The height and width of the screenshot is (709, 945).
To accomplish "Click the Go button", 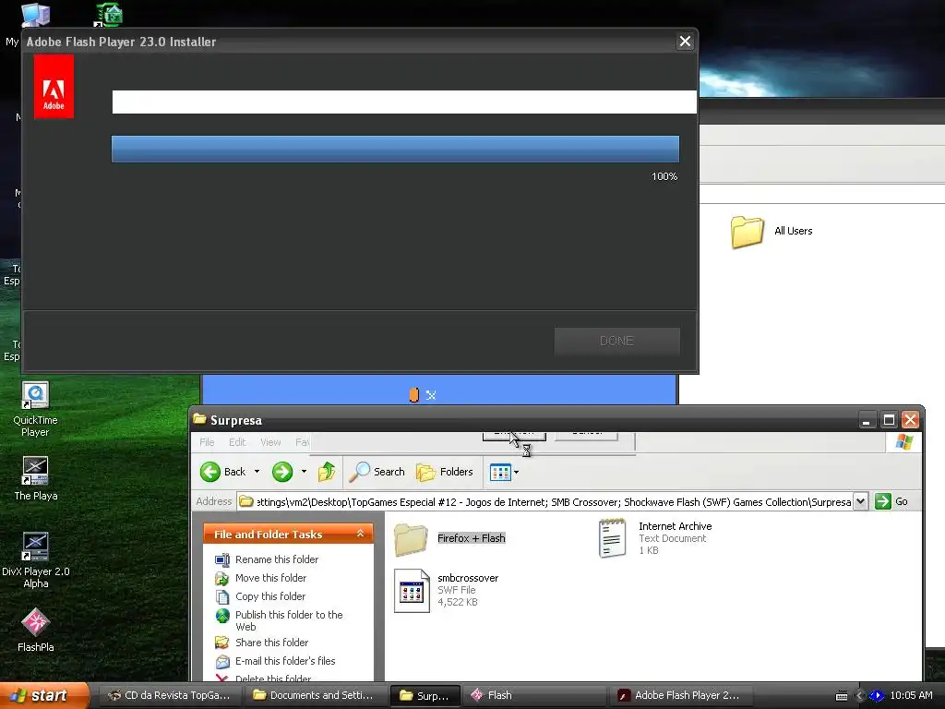I will (892, 501).
